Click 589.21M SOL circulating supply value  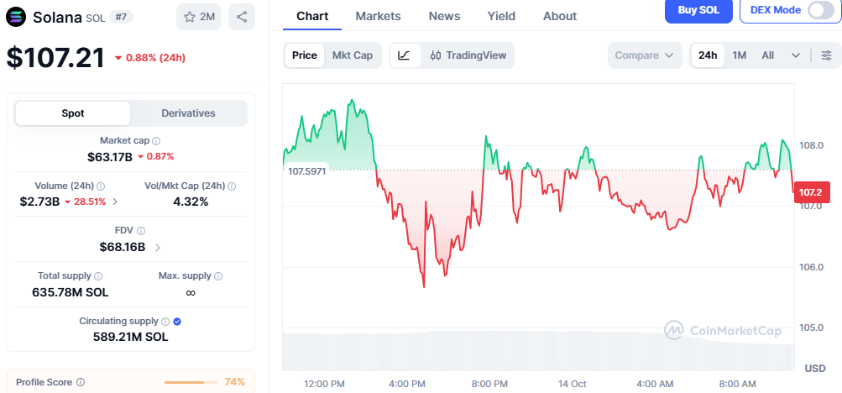(x=130, y=338)
